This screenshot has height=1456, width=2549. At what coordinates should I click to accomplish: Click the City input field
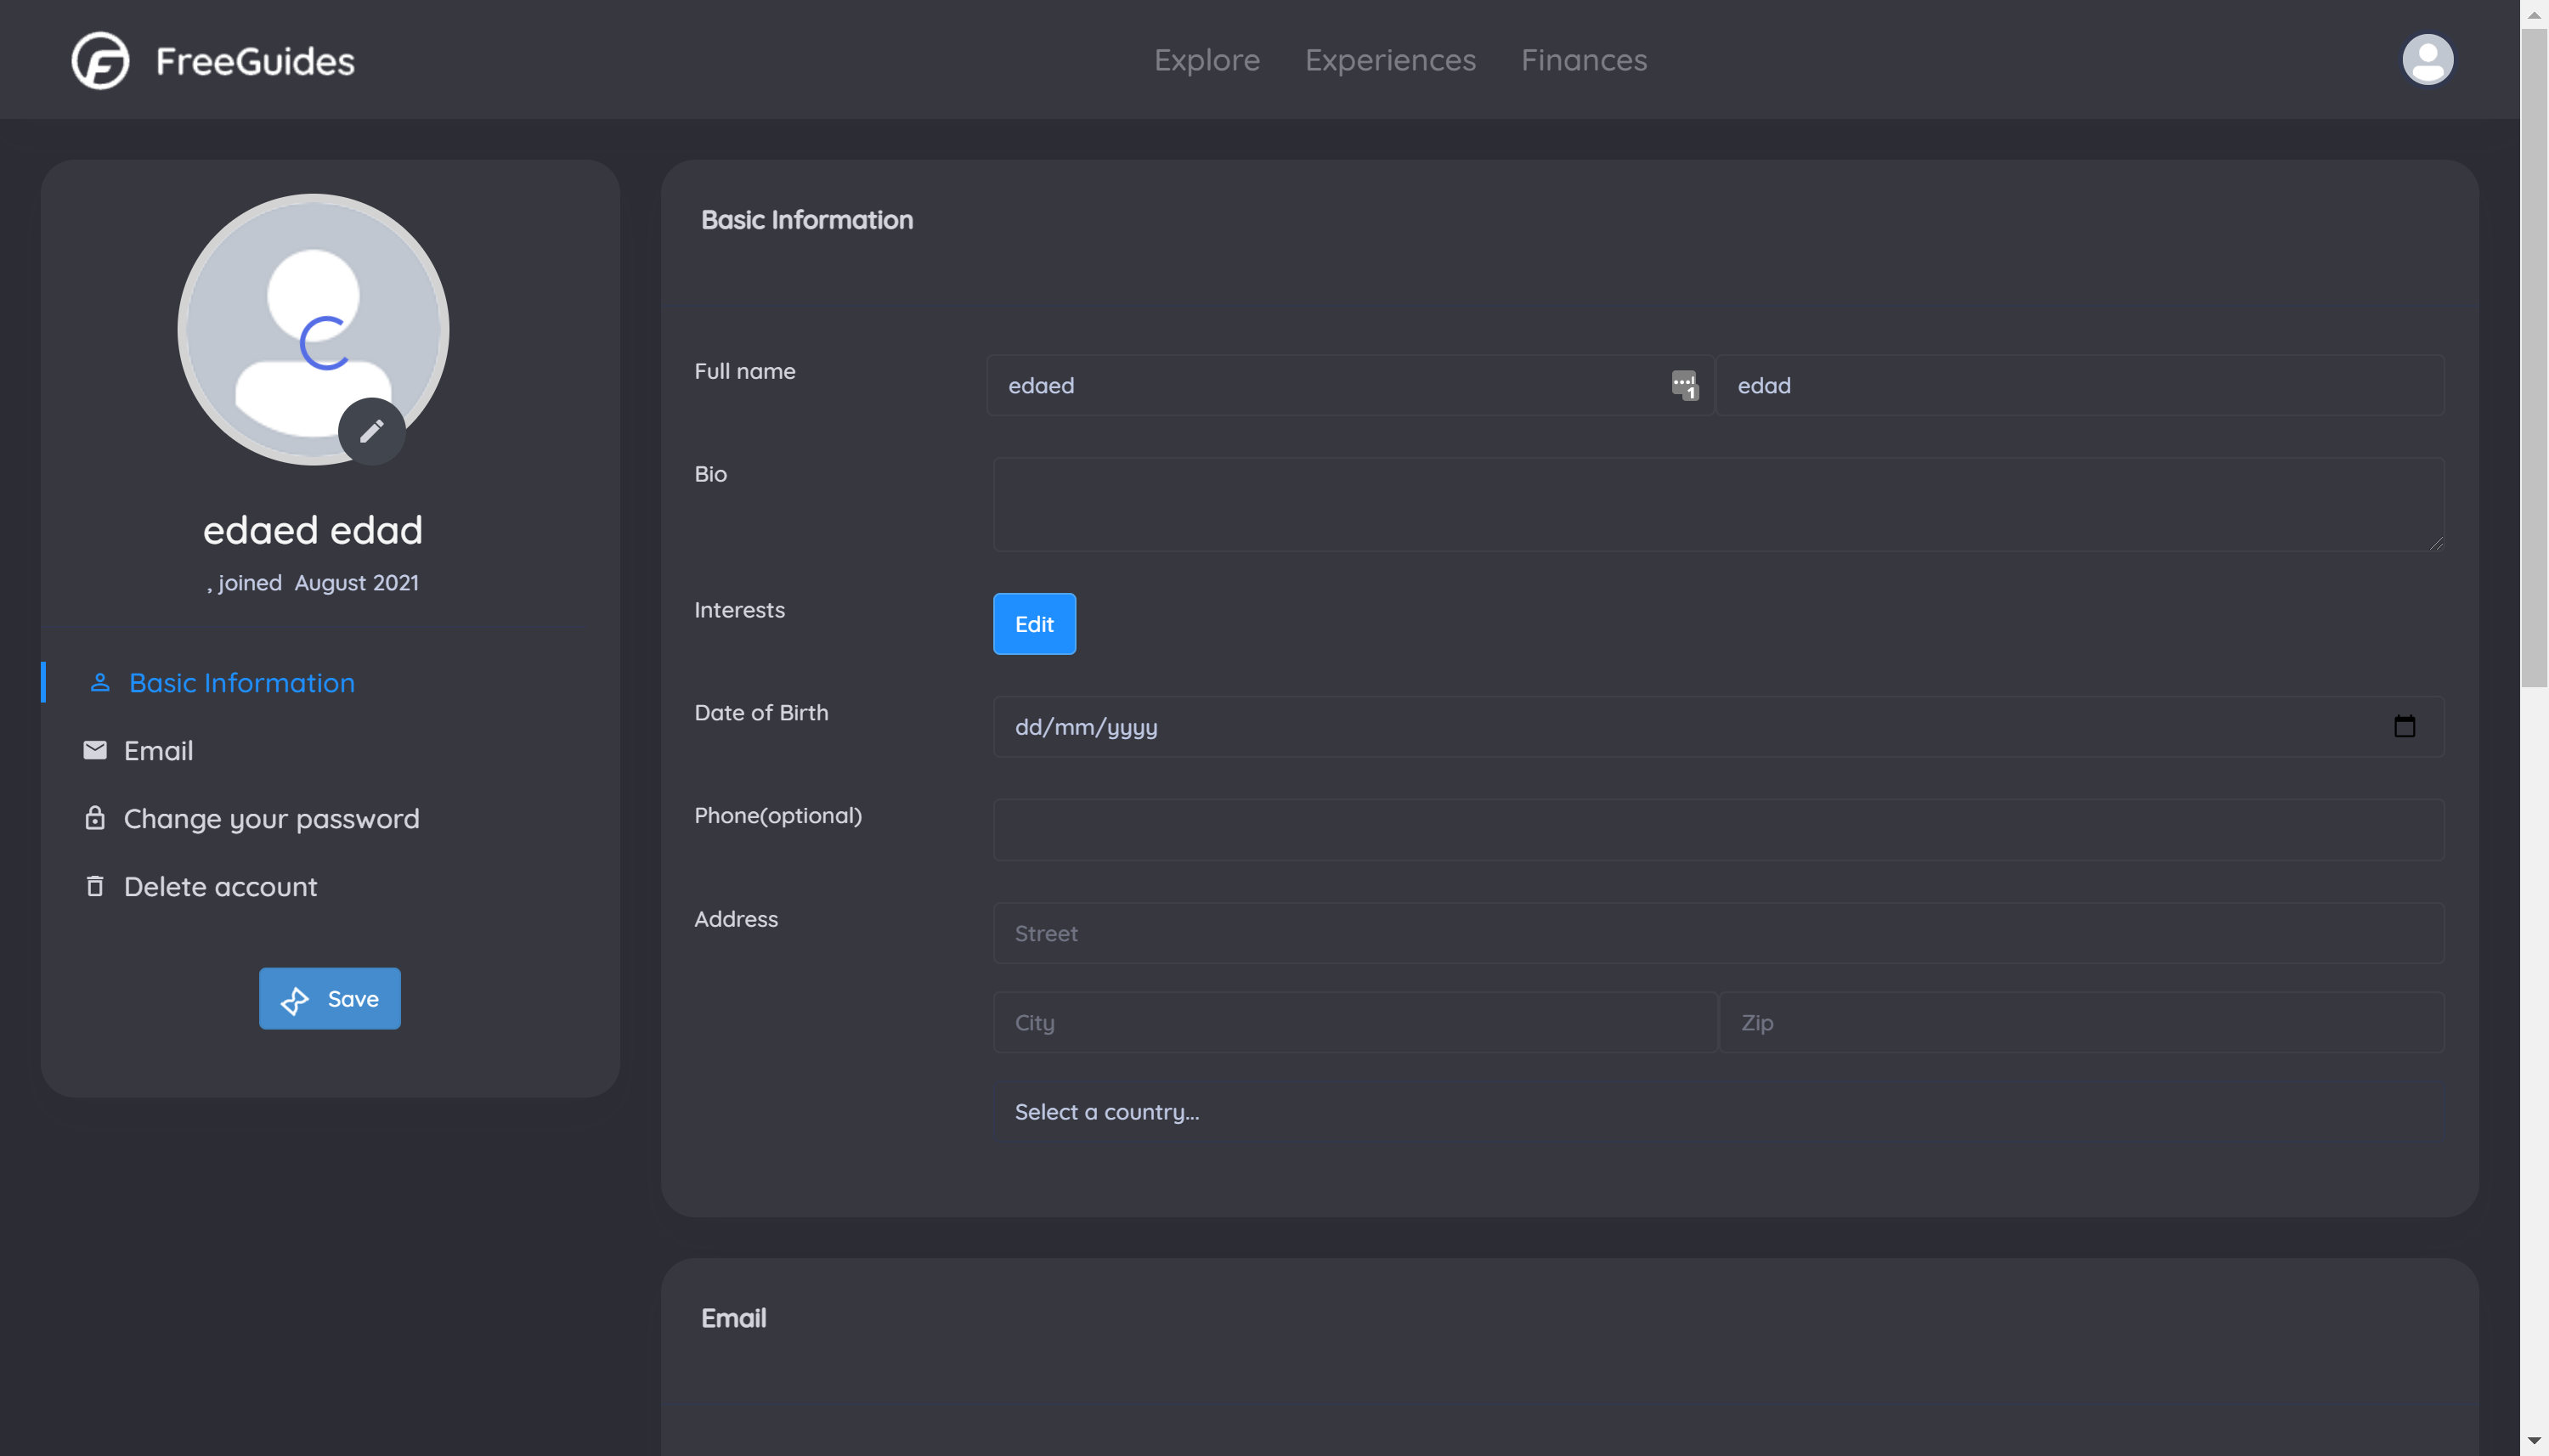pyautogui.click(x=1355, y=1022)
